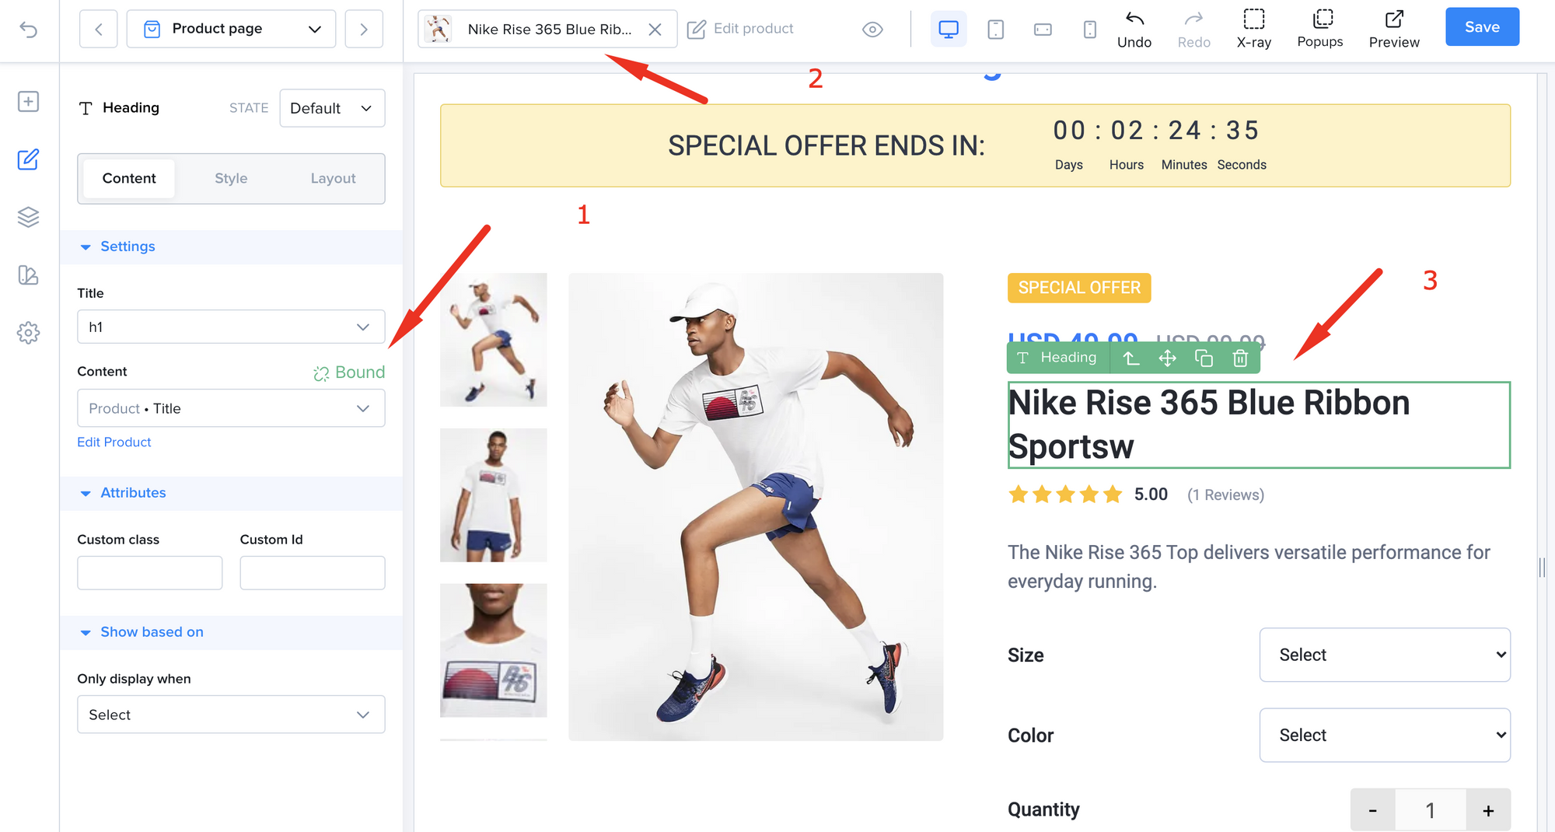Select parent element icon in Heading toolbar

(x=1131, y=358)
